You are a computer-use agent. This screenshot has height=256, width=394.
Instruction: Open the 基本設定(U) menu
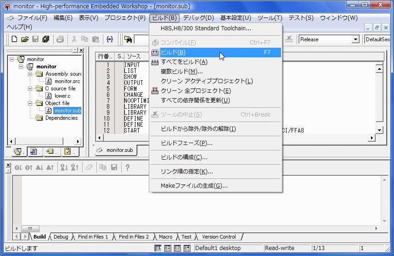click(x=236, y=18)
